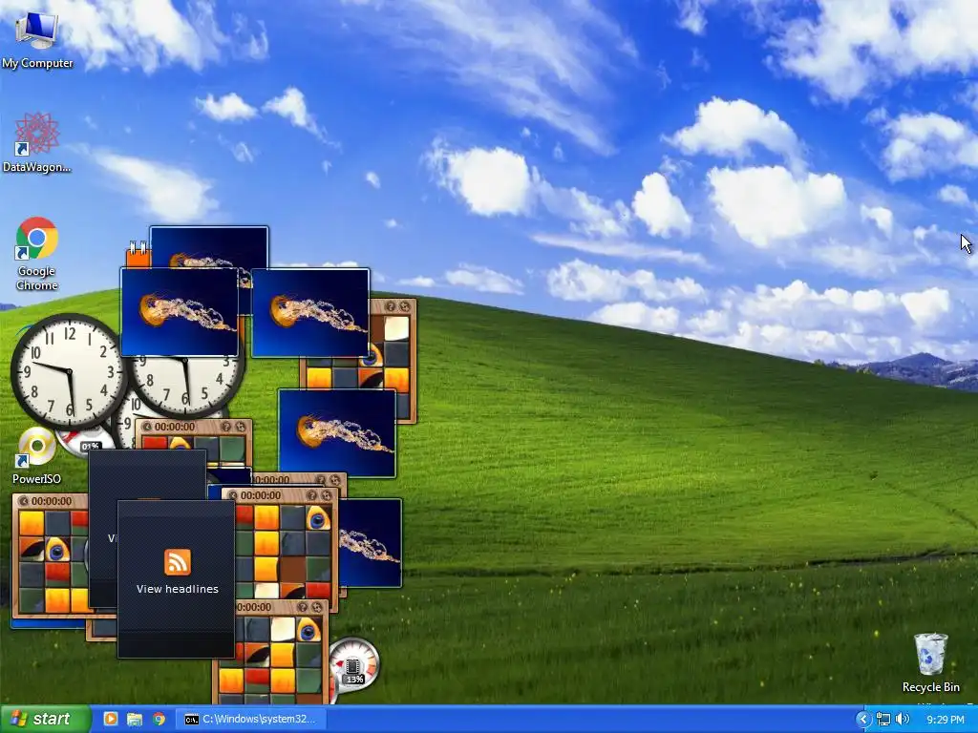Click the help icon on the puzzle next to the 13% meter
Screen dimensions: 978x733
click(302, 607)
